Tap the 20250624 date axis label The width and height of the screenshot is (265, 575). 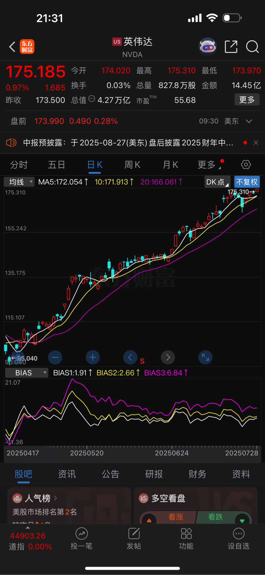[172, 453]
